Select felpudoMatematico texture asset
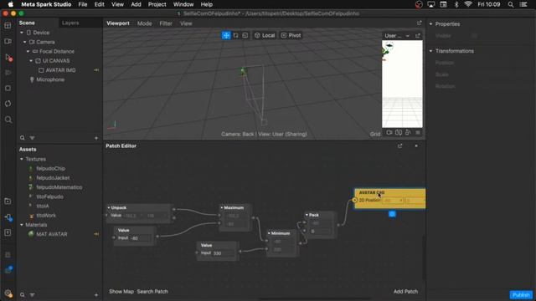 [x=59, y=187]
